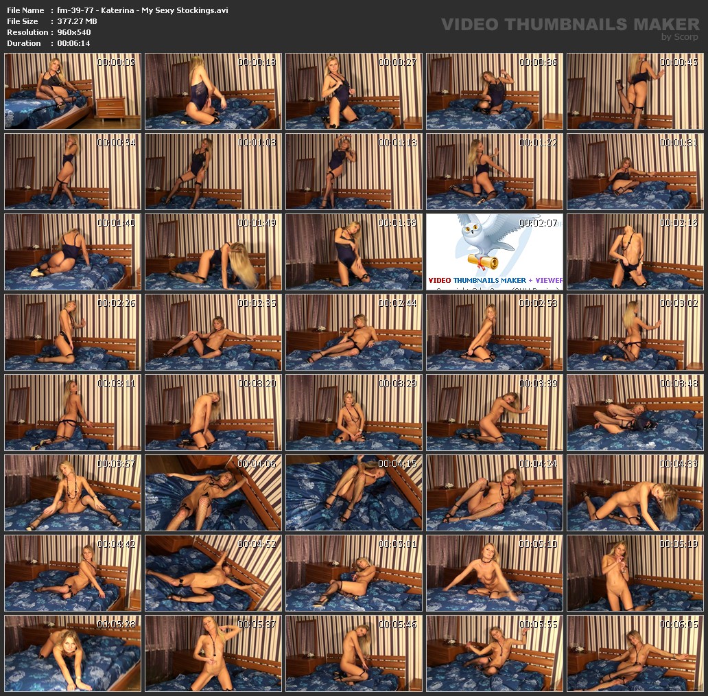This screenshot has height=696, width=708.
Task: Select the thumbnail timestamped 00:01:31
Action: [635, 172]
